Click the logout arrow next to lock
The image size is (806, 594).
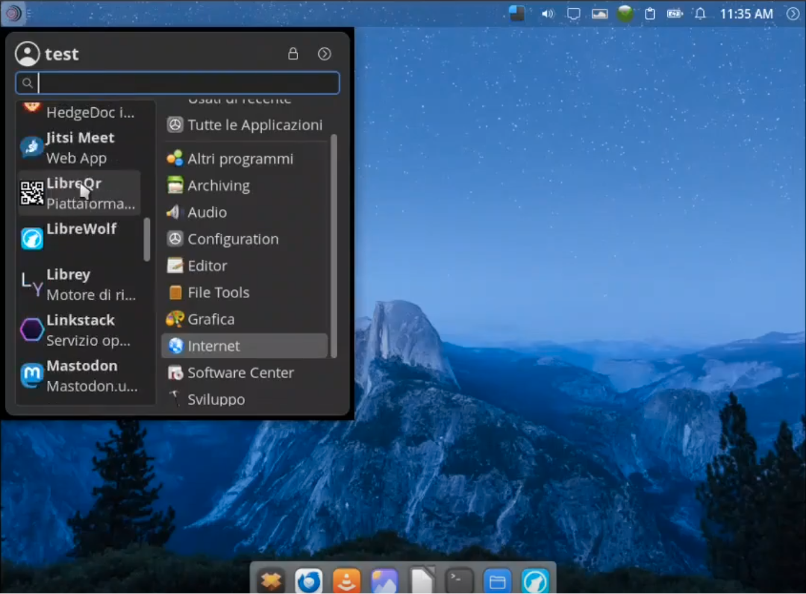pyautogui.click(x=324, y=54)
